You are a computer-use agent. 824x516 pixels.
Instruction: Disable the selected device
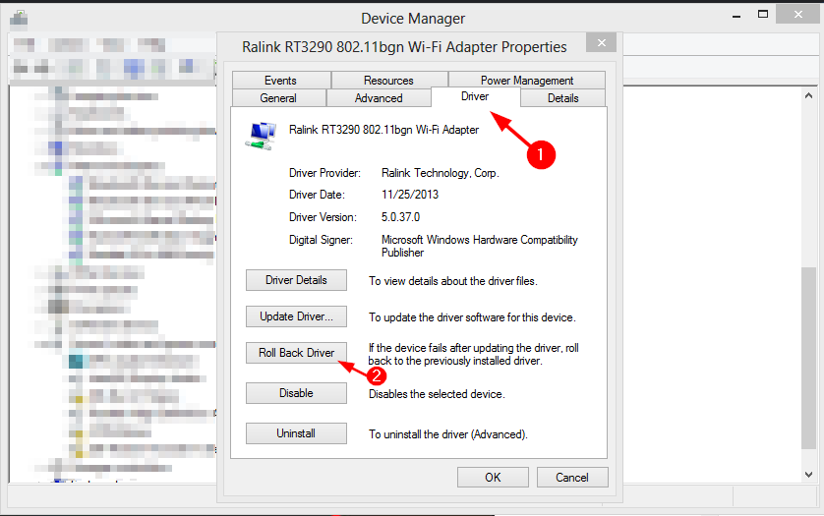pos(296,393)
